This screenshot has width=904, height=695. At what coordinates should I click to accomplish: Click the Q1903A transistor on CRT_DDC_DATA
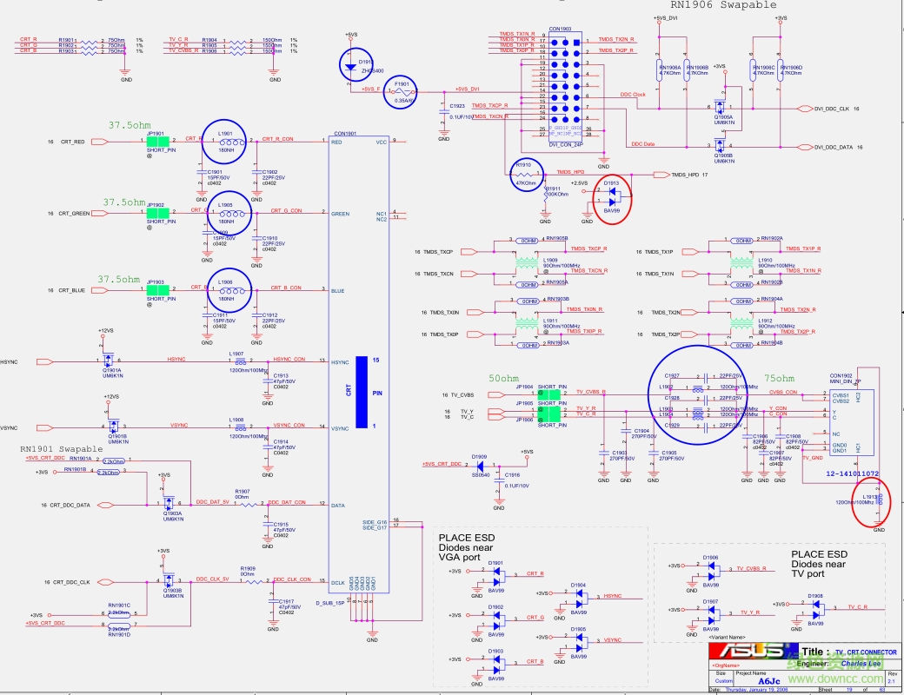[169, 503]
